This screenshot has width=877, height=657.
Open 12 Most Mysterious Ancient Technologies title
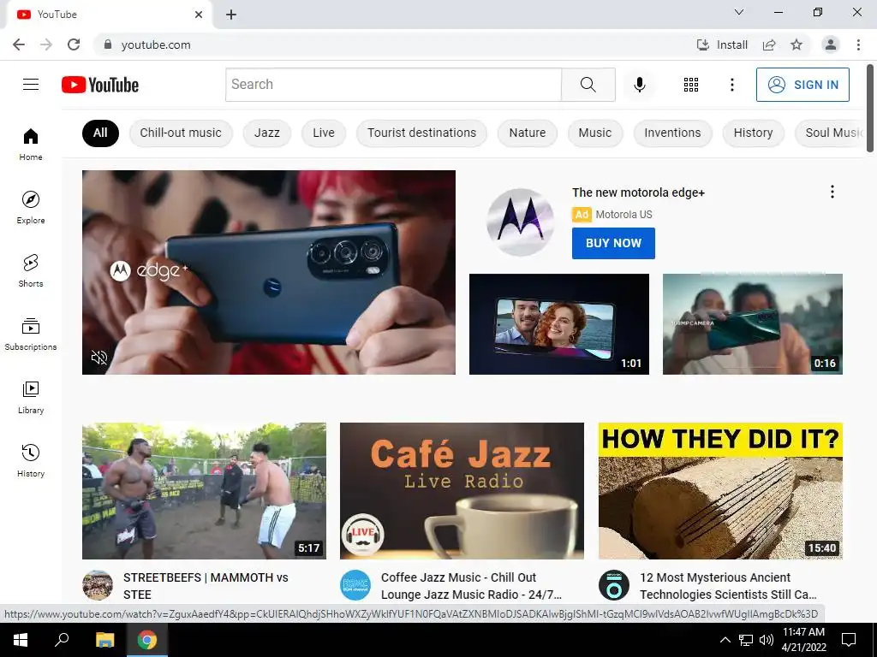click(728, 586)
